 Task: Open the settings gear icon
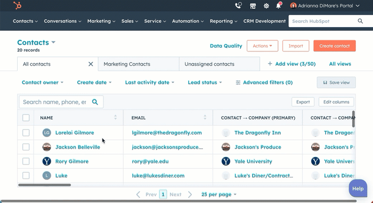click(x=266, y=6)
